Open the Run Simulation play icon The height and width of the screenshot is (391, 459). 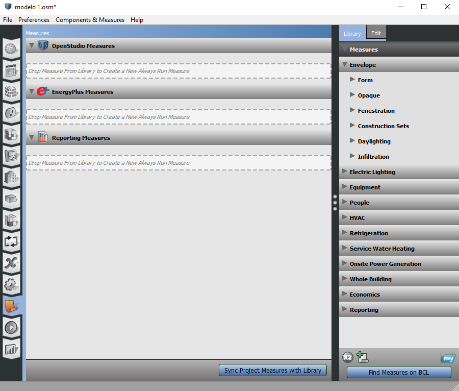11,328
